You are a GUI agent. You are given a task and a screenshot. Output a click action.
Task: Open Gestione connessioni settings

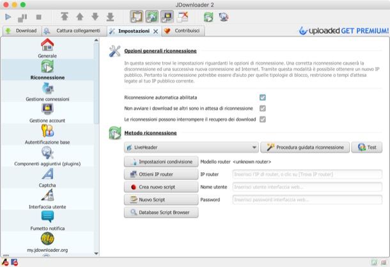(x=47, y=92)
